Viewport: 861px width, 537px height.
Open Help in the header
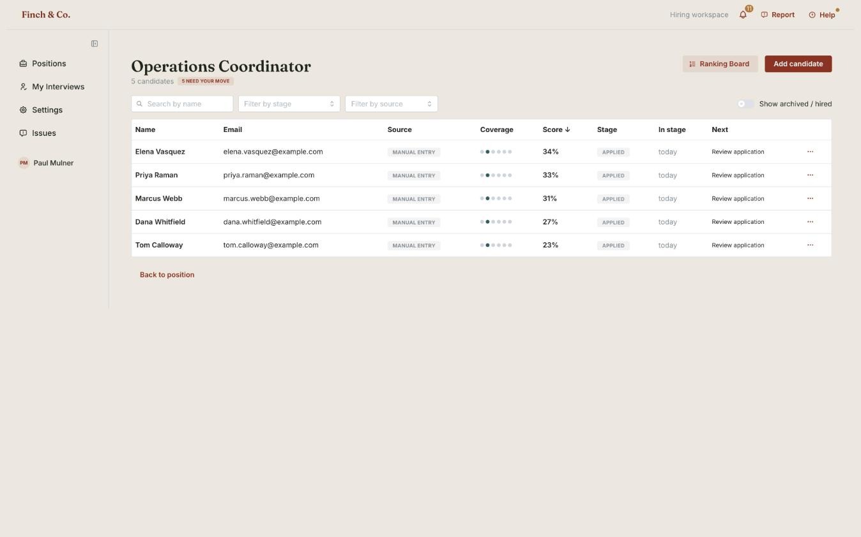pos(822,15)
